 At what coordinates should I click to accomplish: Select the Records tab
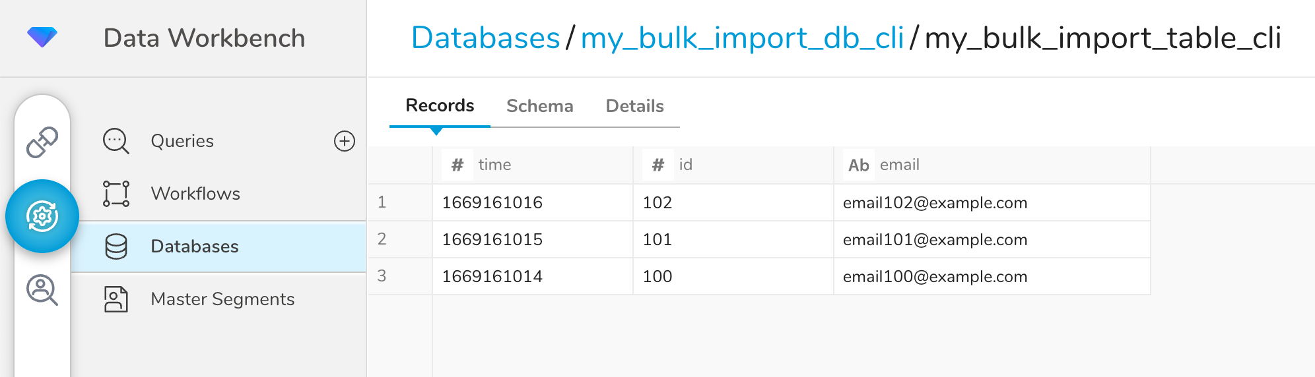[440, 105]
